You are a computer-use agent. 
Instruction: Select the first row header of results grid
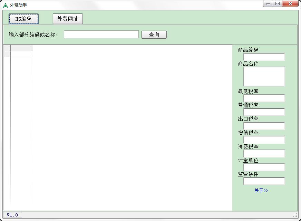tap(7, 54)
